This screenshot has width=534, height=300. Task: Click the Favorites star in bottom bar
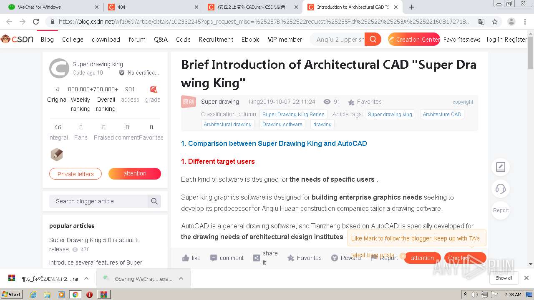click(291, 258)
